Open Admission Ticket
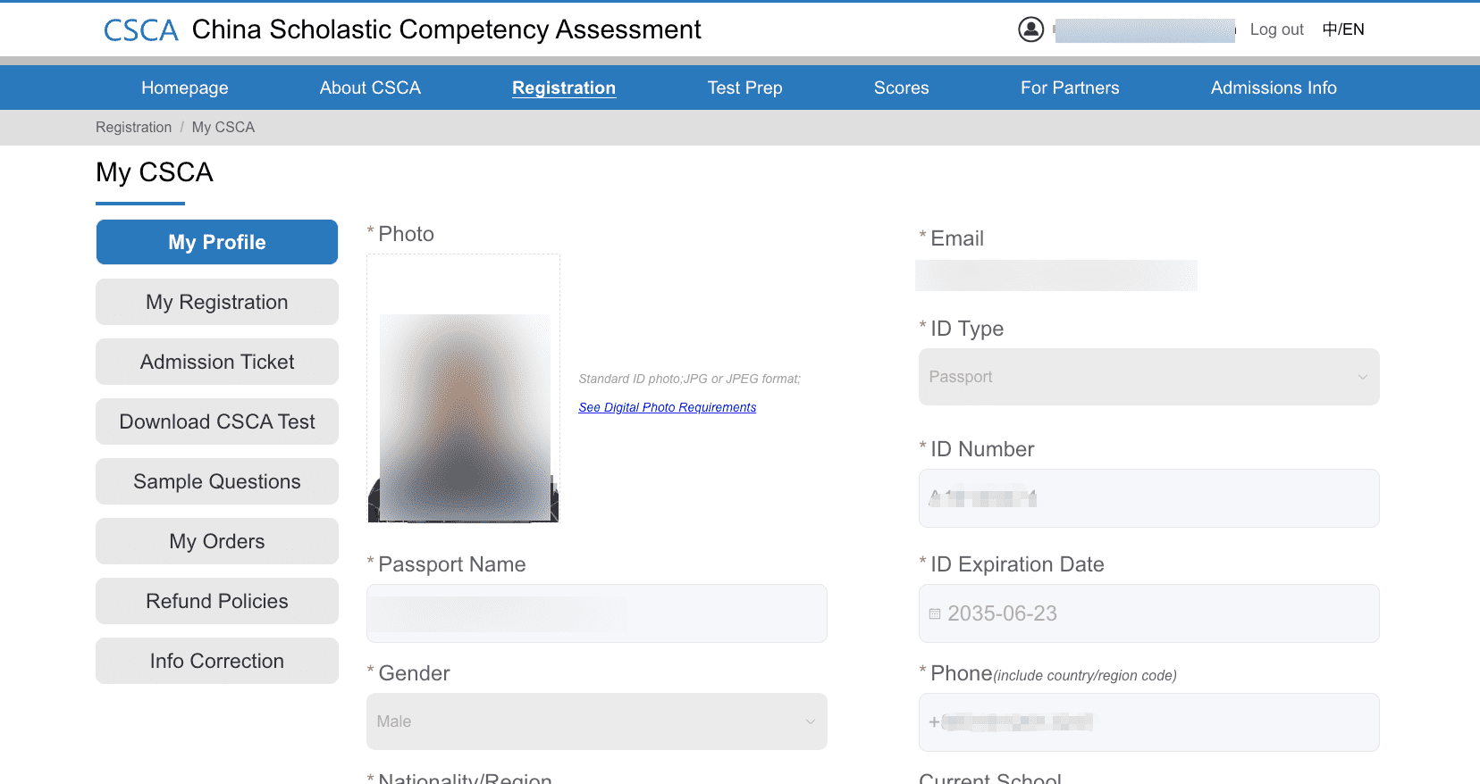Screen dimensions: 1480x784 (217, 362)
